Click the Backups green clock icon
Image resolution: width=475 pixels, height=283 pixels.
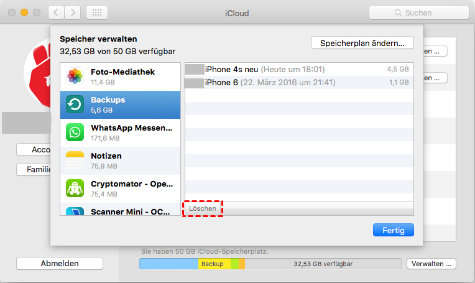[x=75, y=104]
